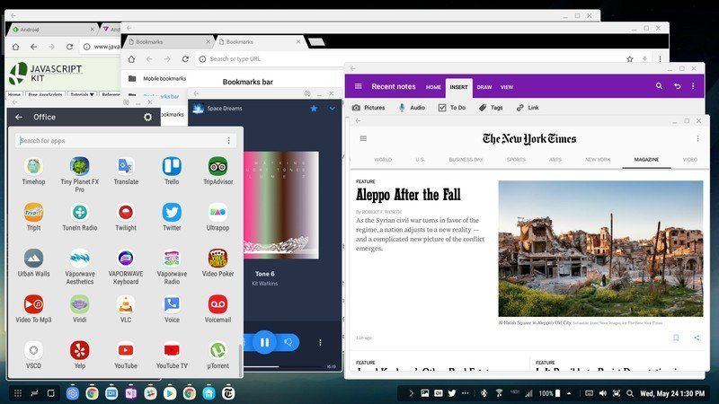Expand the system tray arrow left of notifications
The image size is (719, 404).
tap(411, 393)
